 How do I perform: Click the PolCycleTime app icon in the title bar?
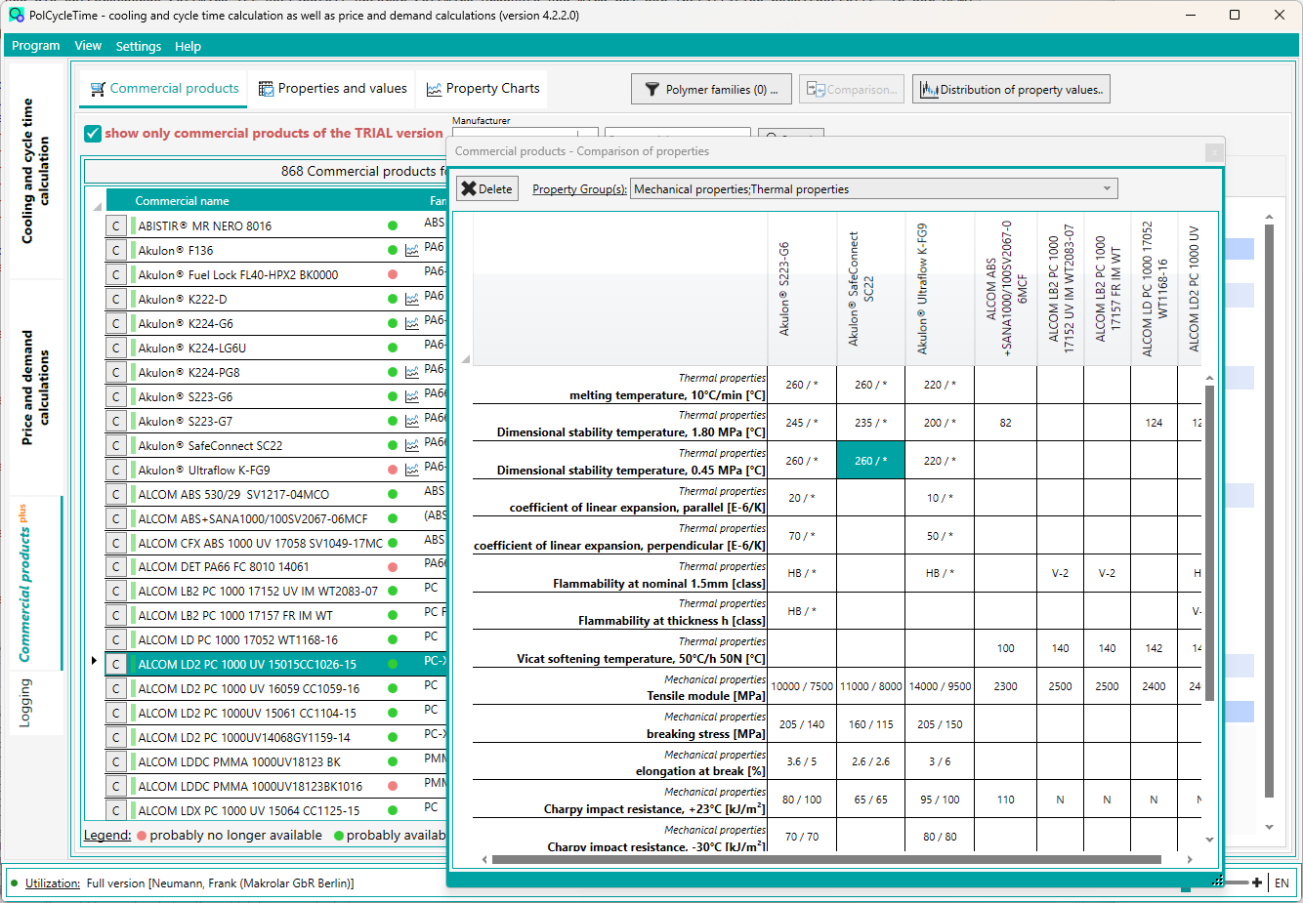[x=16, y=15]
